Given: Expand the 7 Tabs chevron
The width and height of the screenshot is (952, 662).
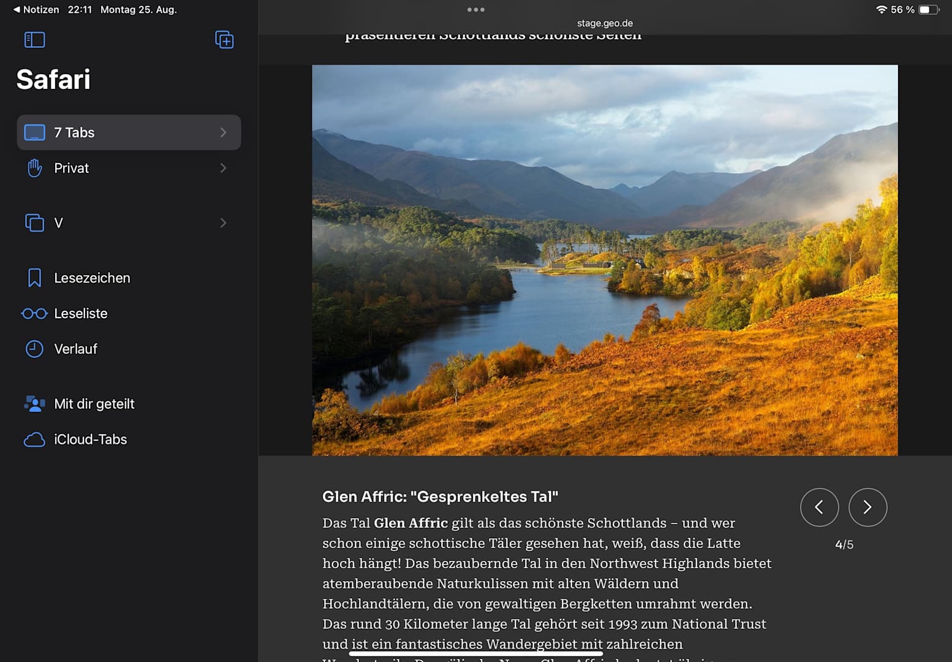Looking at the screenshot, I should click(x=223, y=132).
